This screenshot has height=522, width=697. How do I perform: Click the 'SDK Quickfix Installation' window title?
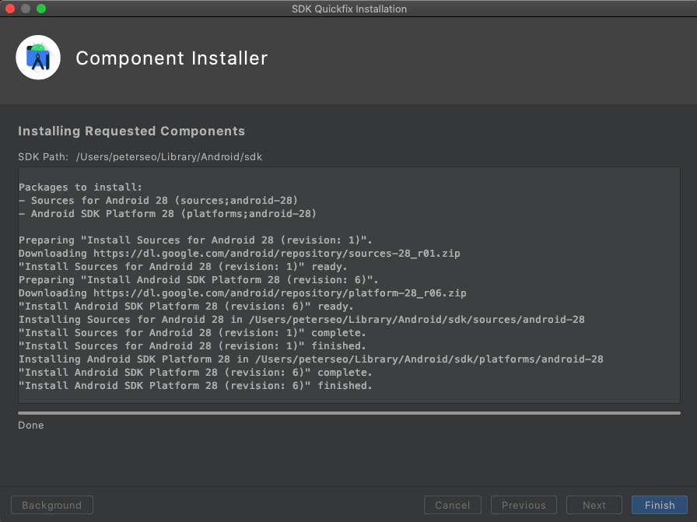click(x=349, y=9)
